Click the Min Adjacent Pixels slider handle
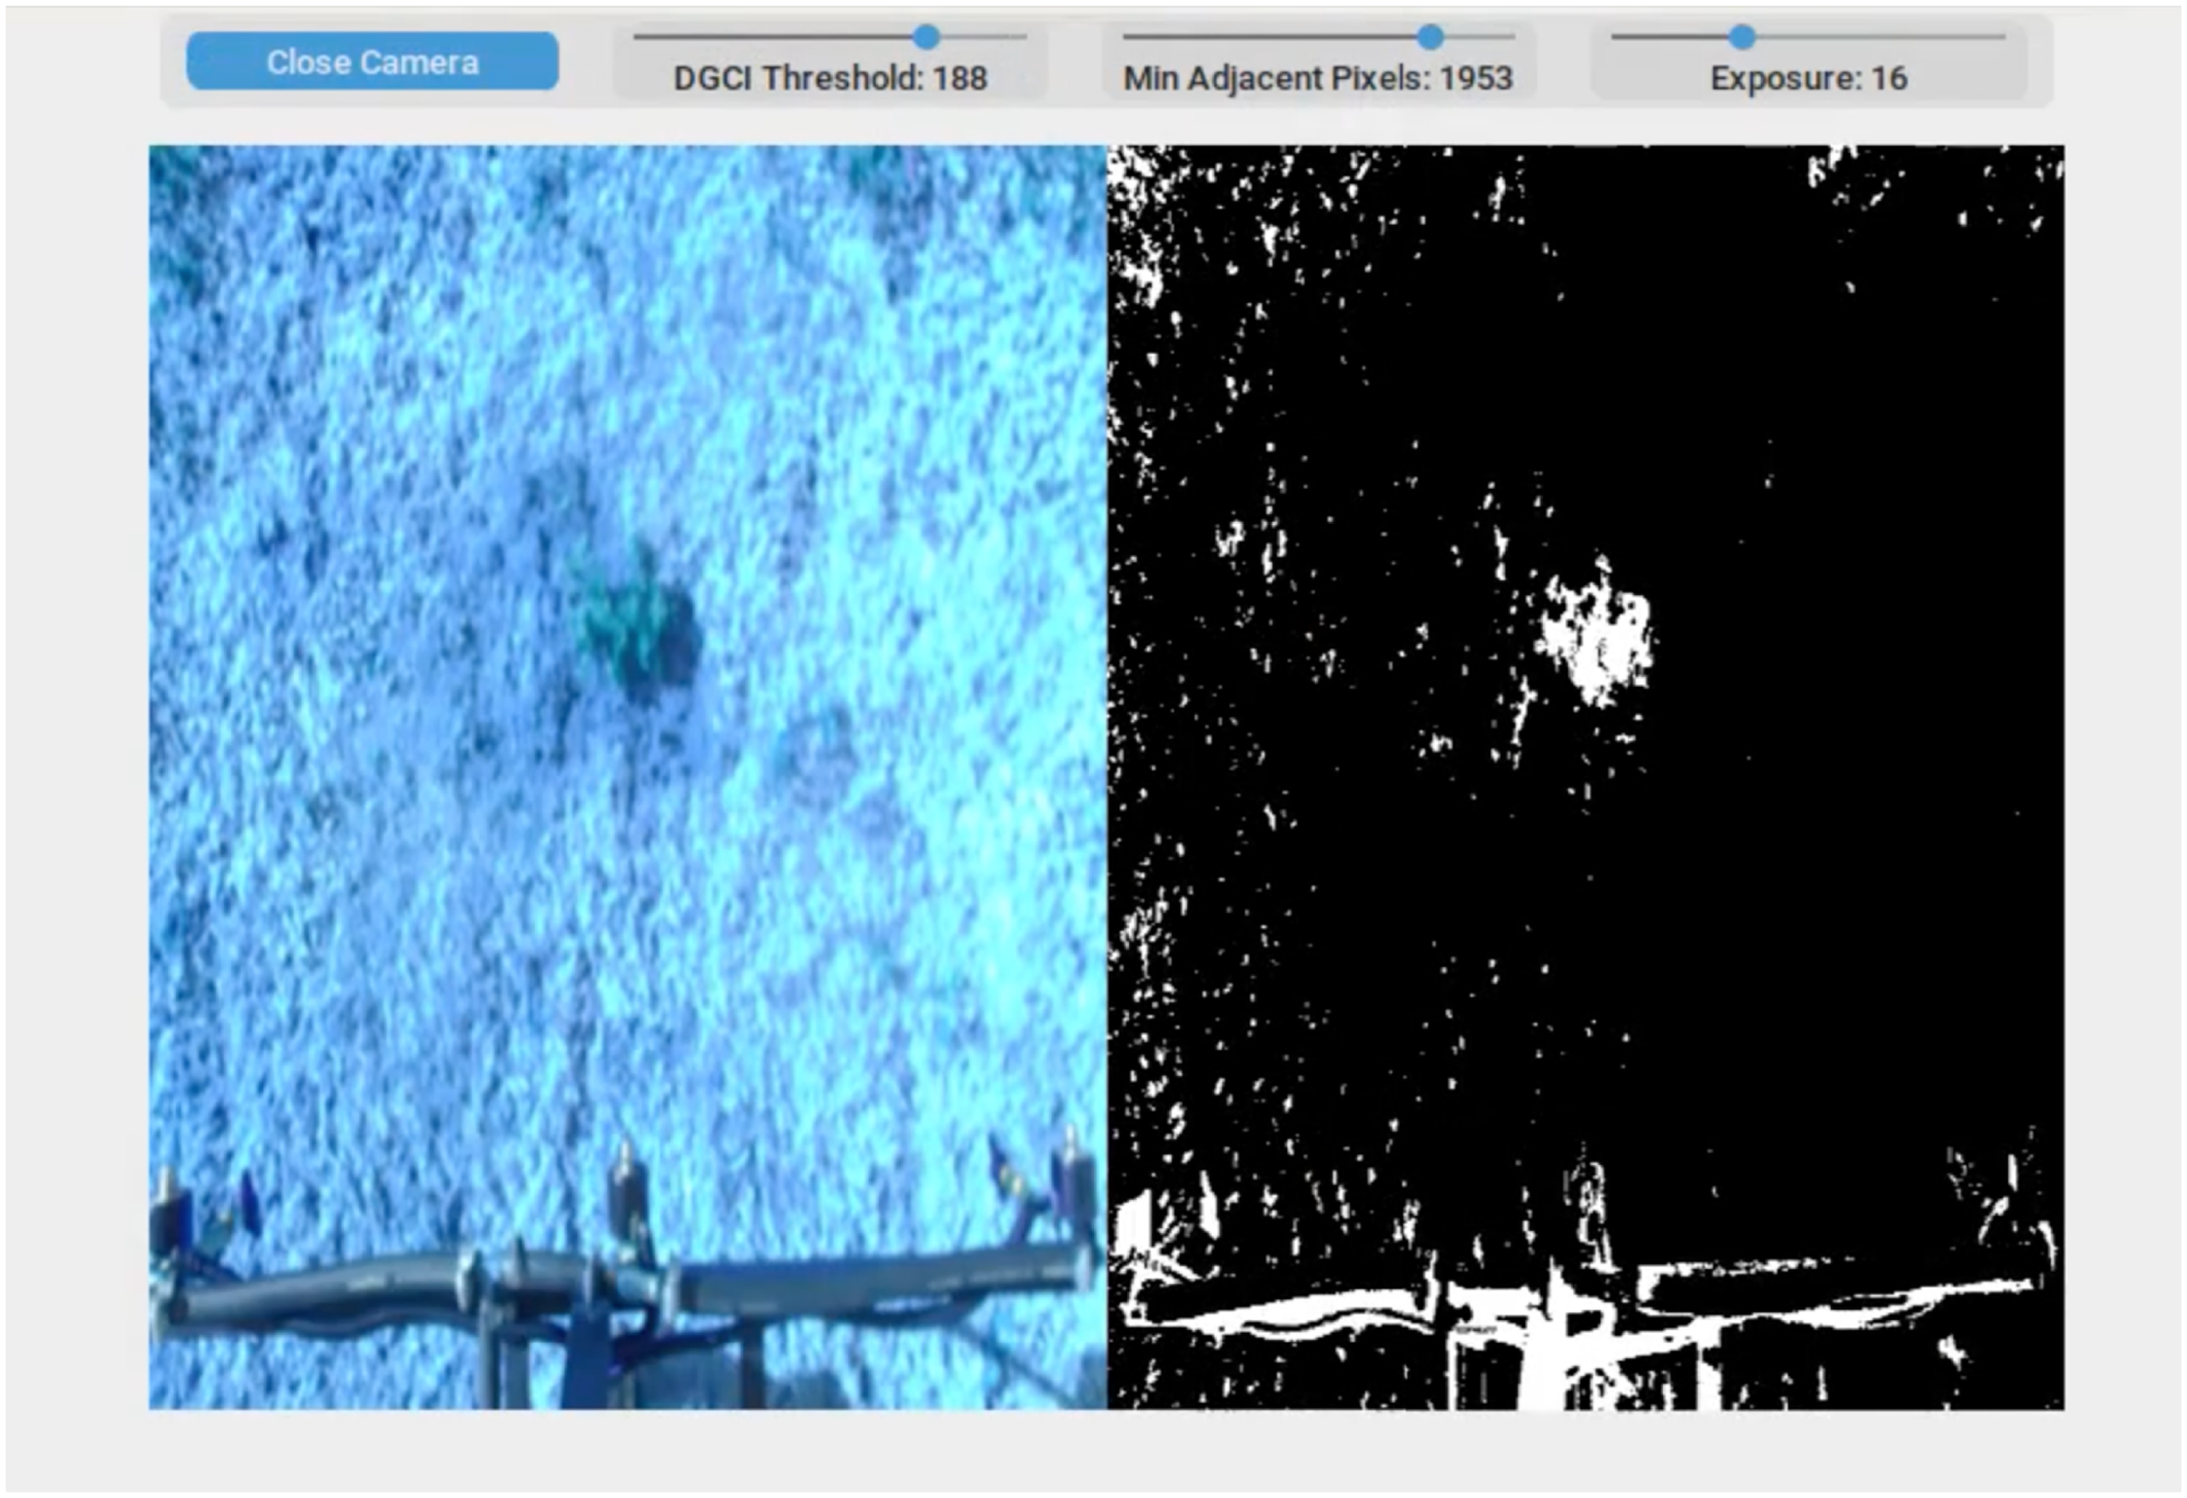2187x1498 pixels. pos(1430,37)
